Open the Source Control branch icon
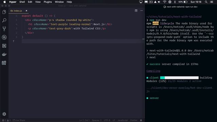This screenshot has height=122, width=217. point(4,29)
